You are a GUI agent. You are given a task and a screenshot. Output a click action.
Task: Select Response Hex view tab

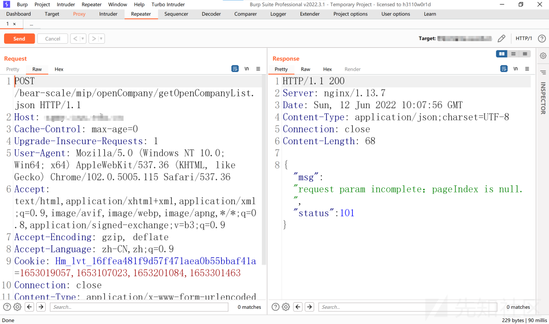(x=327, y=69)
